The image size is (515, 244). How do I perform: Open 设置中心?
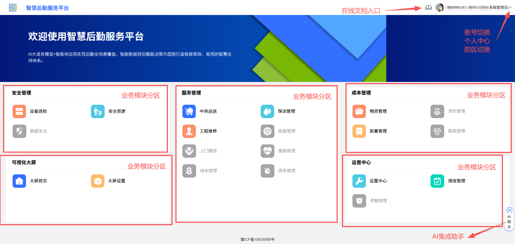[359, 181]
